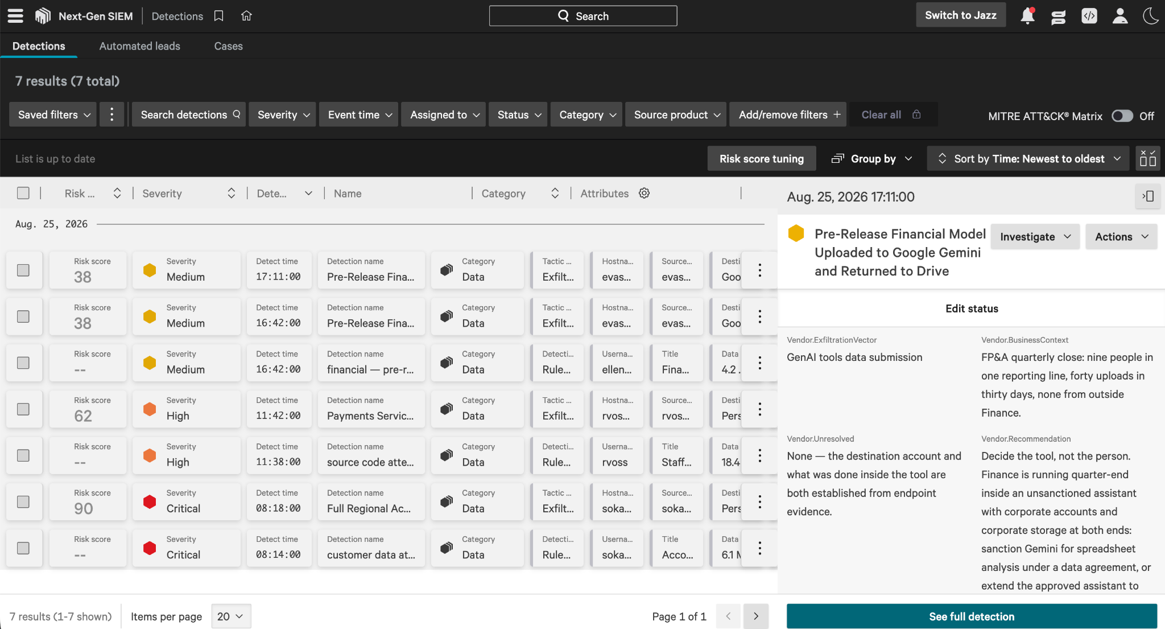Click See full detection button
Viewport: 1165px width, 629px height.
[x=972, y=616]
